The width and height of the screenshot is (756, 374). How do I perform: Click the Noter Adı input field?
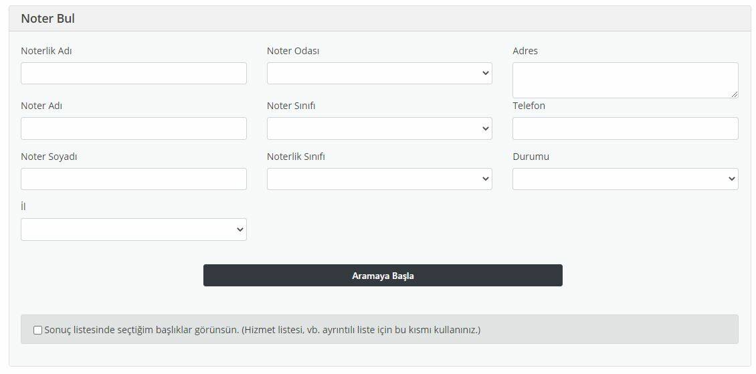tap(133, 128)
